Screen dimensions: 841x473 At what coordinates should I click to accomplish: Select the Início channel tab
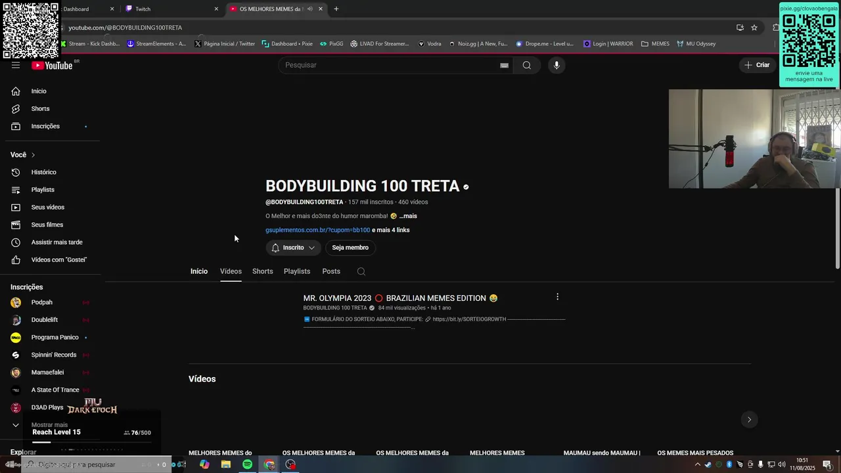click(x=199, y=271)
